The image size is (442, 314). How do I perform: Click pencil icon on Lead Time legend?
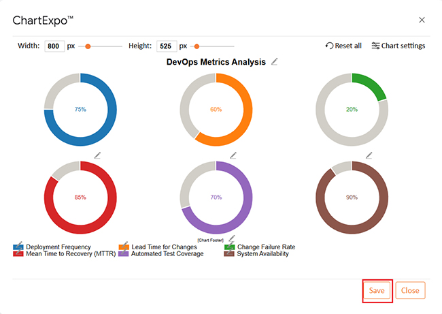coord(126,243)
